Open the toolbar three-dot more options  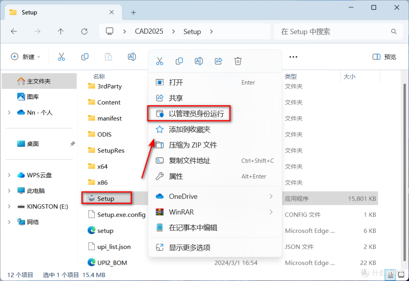(x=293, y=57)
